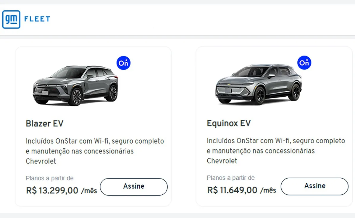Click the OnStar badge on Blazer EV card
This screenshot has width=355, height=218.
[x=123, y=63]
